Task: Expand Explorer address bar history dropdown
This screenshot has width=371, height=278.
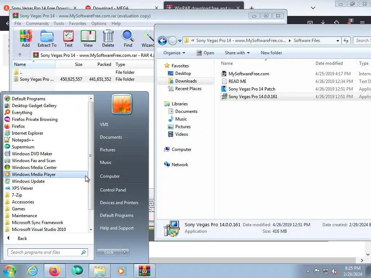Action: coord(338,41)
